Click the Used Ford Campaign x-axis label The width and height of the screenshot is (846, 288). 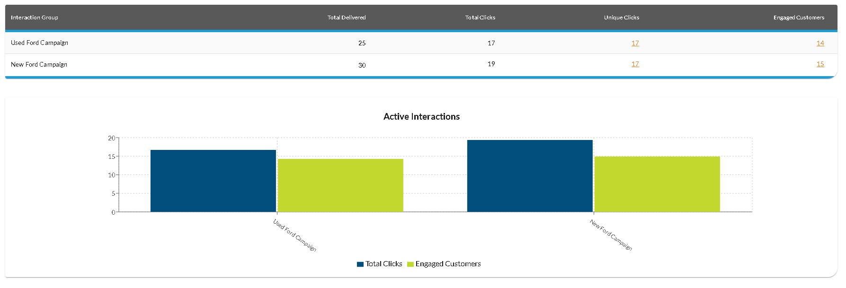[x=295, y=235]
